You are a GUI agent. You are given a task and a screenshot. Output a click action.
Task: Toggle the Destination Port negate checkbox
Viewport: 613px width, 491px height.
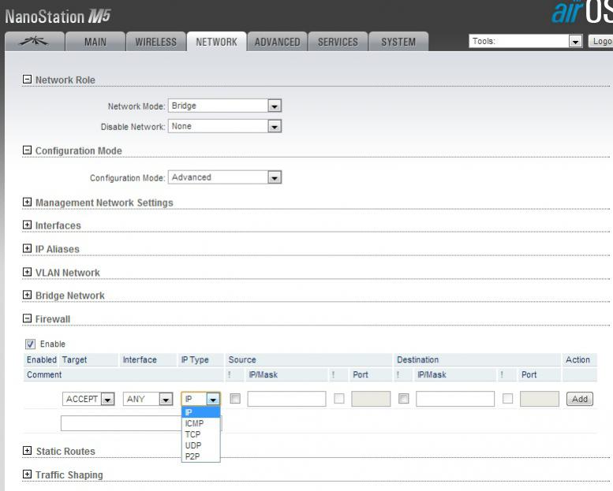pyautogui.click(x=507, y=399)
